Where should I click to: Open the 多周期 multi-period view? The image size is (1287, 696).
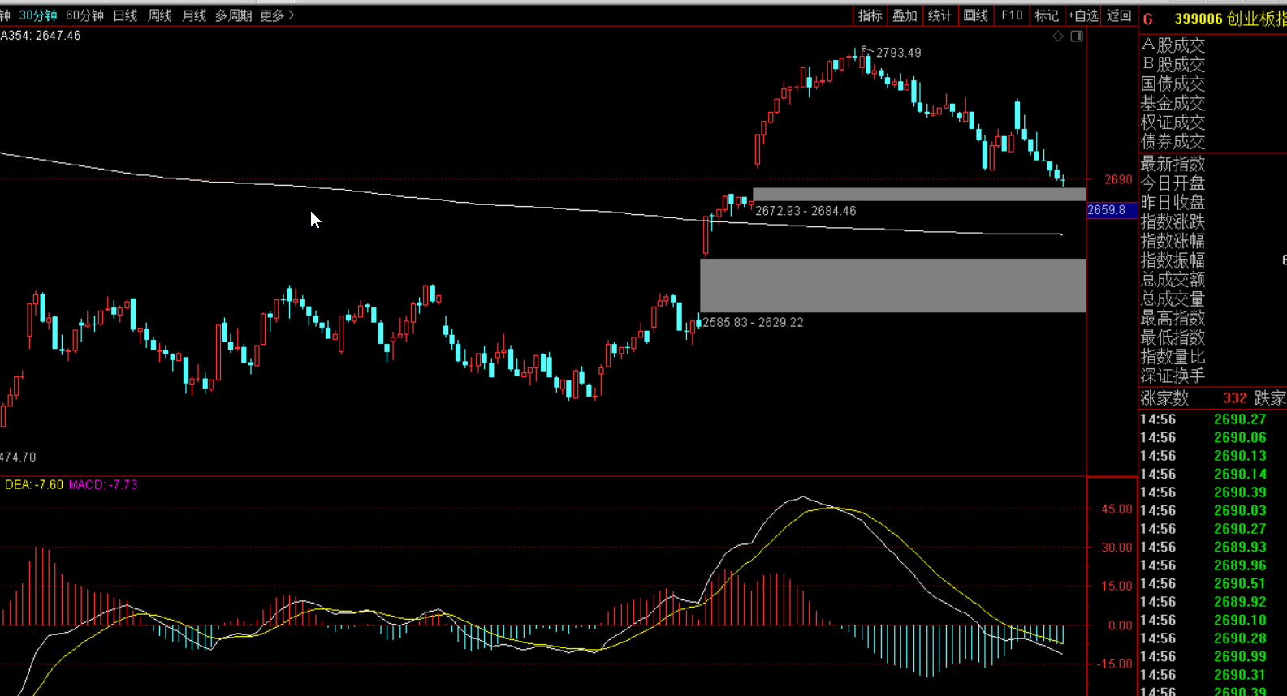click(233, 15)
